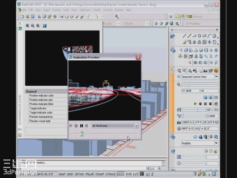This screenshot has height=178, width=237.
Task: Click the Layer Properties Manager icon
Action: (171, 16)
